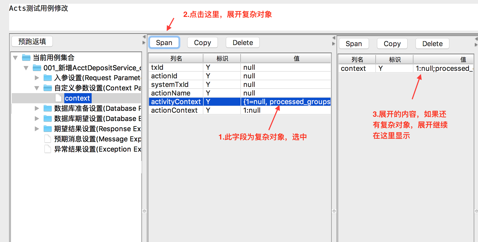
Task: Click the file icon beside 预期消息设置
Action: [x=47, y=139]
